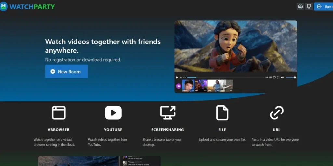
Task: Enter fullscreen in the video player
Action: click(278, 77)
